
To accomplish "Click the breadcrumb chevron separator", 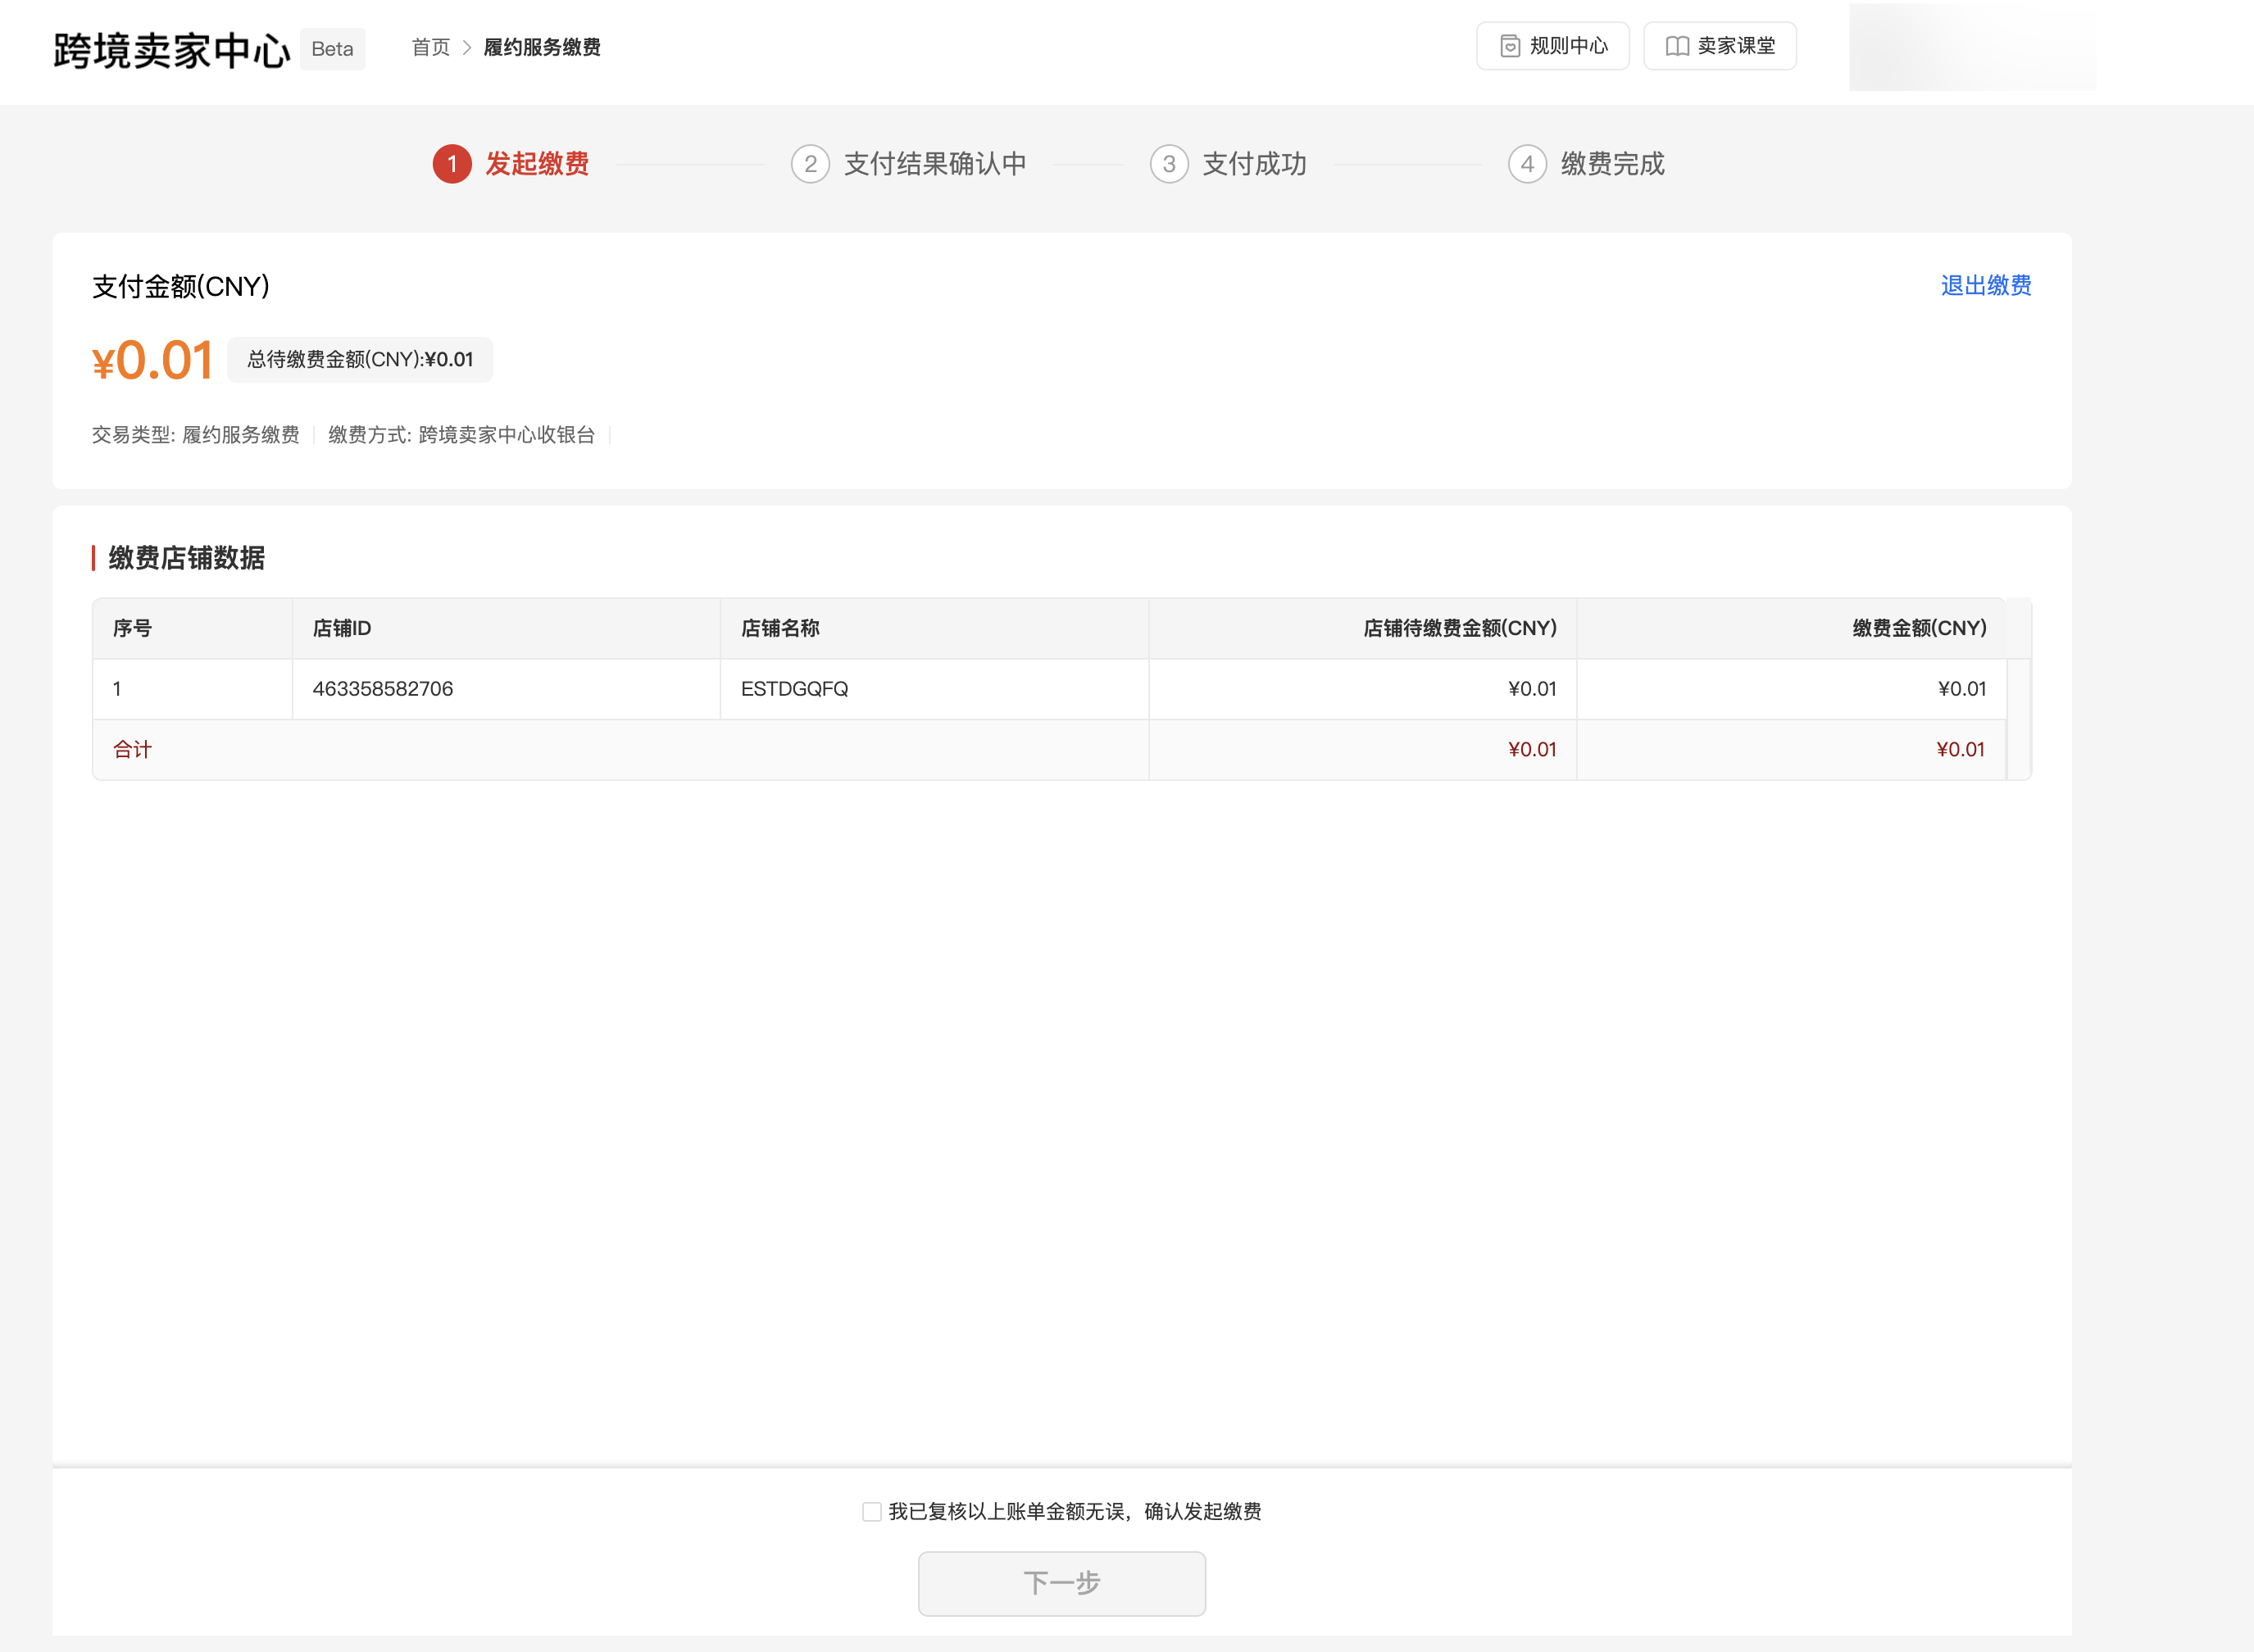I will pyautogui.click(x=467, y=48).
